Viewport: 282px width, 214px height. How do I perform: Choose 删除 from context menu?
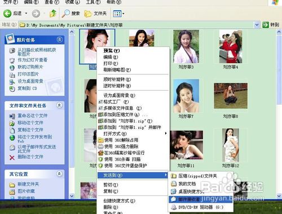point(133,207)
